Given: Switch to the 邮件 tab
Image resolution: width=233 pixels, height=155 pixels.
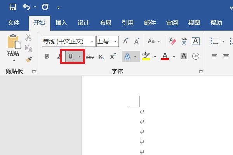Looking at the screenshot, I should coord(150,23).
